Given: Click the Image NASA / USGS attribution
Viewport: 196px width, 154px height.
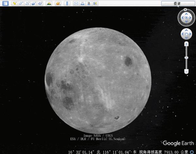Looking at the screenshot, I should click(x=98, y=135).
